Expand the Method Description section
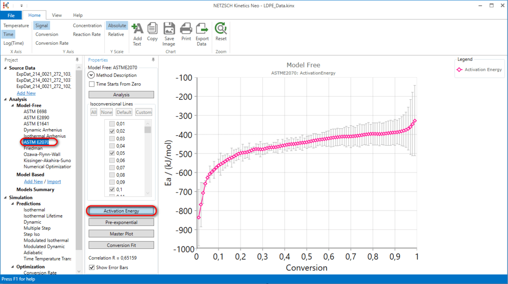Viewport: 508px width, 284px height. [91, 75]
